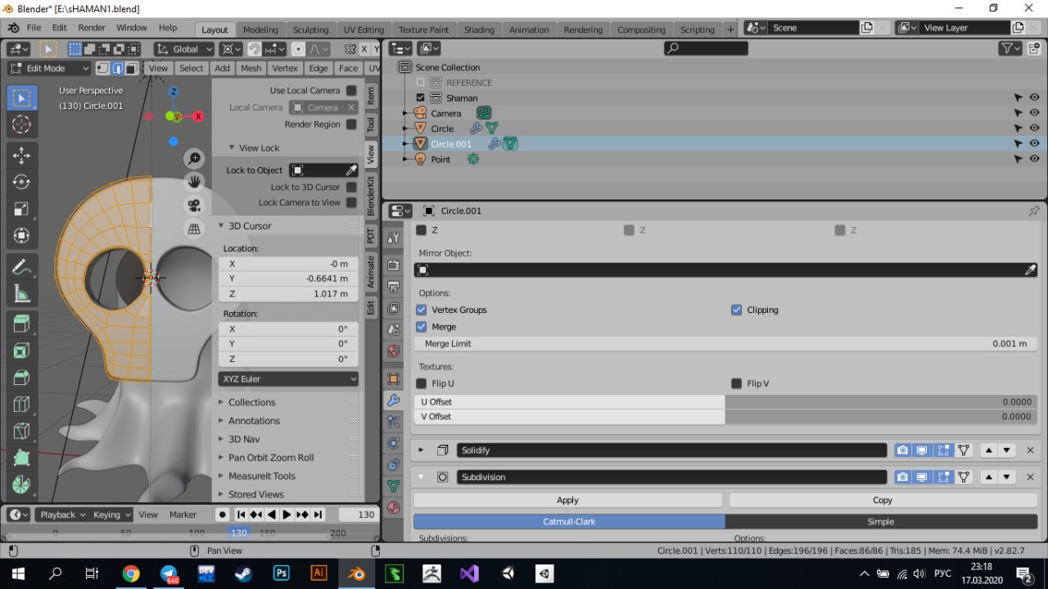Viewport: 1048px width, 589px height.
Task: Expand the Stored Views panel
Action: (221, 495)
